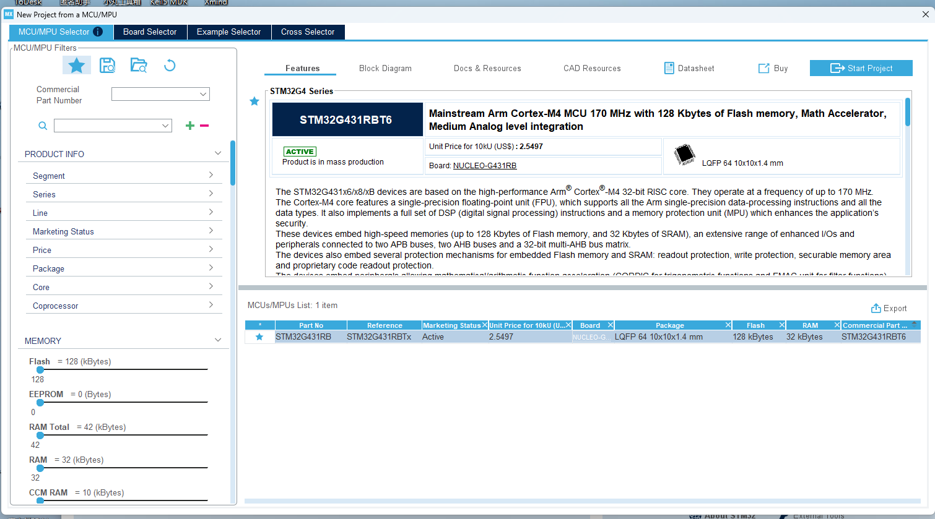This screenshot has height=519, width=935.
Task: Click the RAM 32 kBytes slider handle
Action: coord(40,468)
